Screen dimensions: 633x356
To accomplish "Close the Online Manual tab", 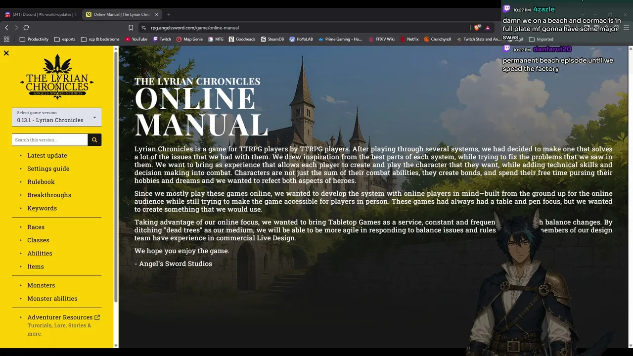I will coord(156,14).
